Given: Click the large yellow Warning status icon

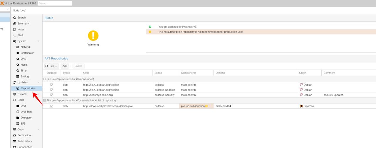Looking at the screenshot, I should (93, 36).
